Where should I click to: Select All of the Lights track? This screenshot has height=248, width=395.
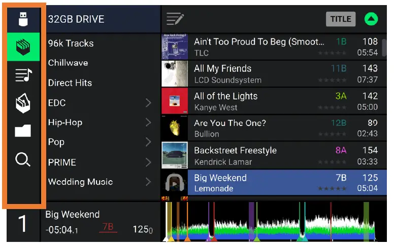pyautogui.click(x=274, y=101)
